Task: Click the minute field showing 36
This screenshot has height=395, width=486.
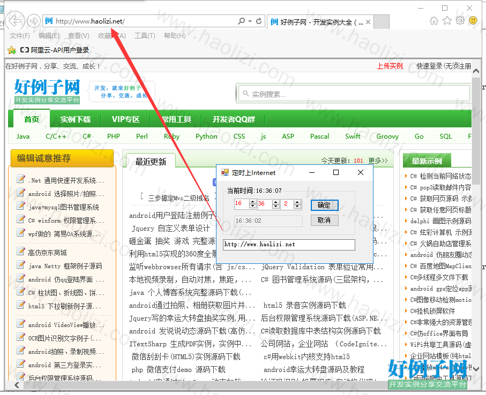Action: point(265,204)
